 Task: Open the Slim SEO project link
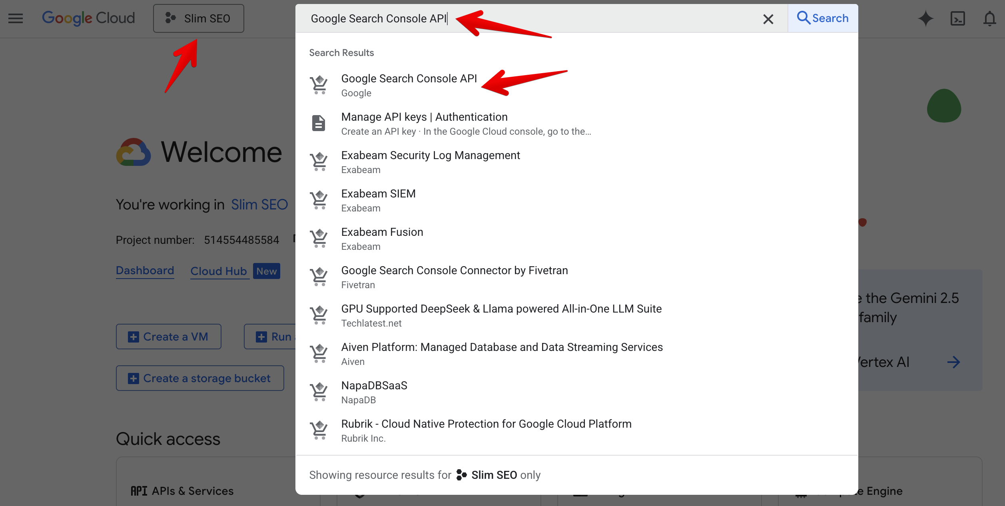259,205
